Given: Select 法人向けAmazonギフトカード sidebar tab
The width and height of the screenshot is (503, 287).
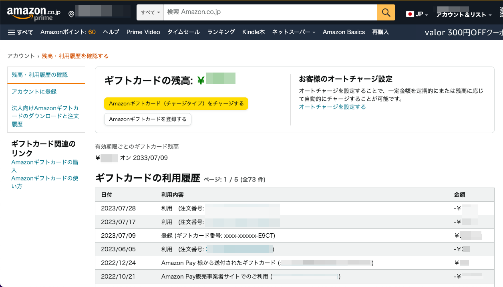Looking at the screenshot, I should 46,116.
